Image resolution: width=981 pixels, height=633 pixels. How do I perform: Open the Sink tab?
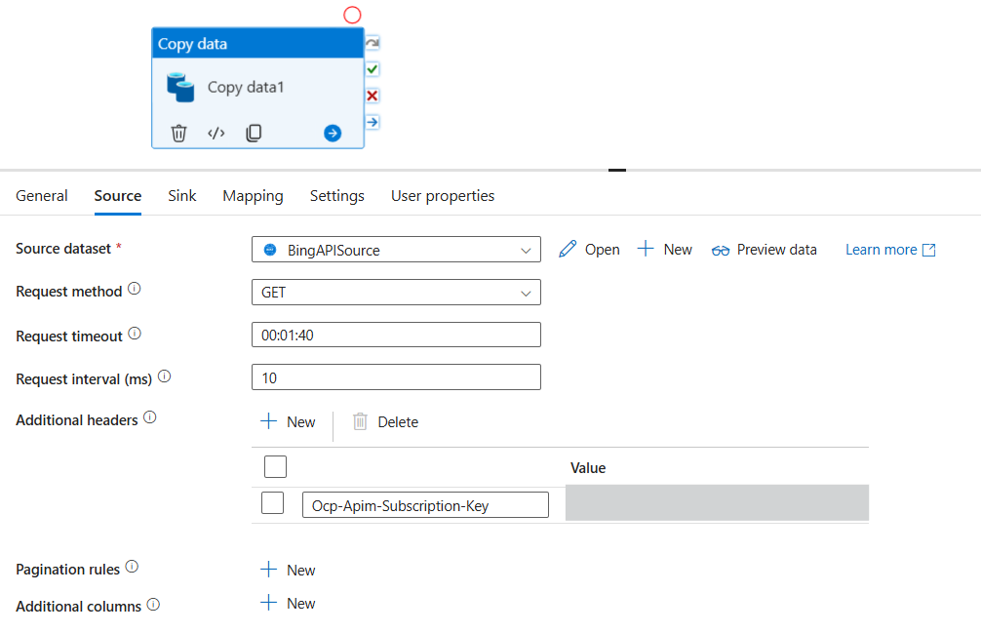pos(182,196)
